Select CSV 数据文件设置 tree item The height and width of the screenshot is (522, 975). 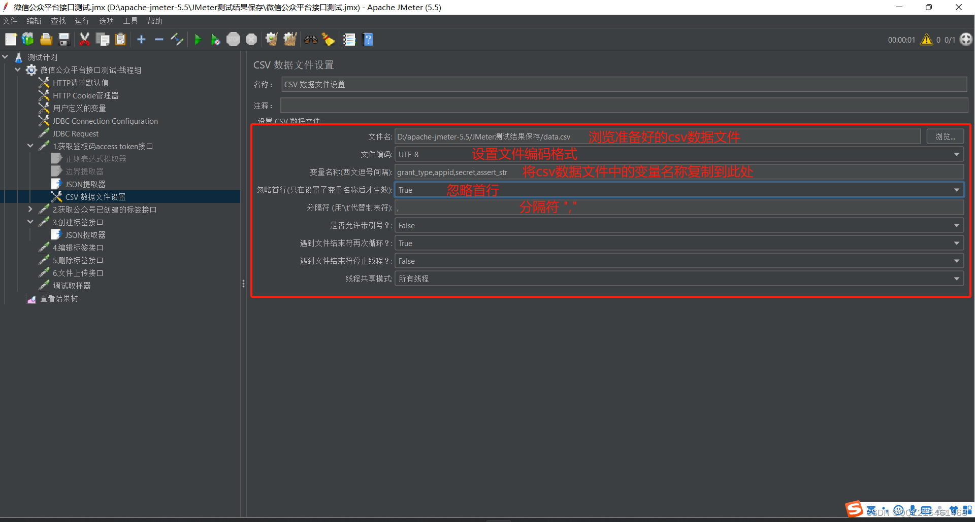[95, 197]
